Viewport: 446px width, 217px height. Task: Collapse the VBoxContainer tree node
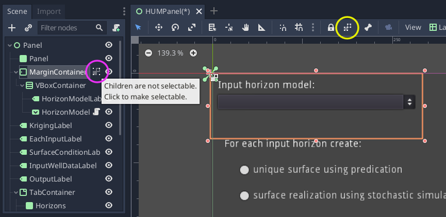(x=22, y=85)
